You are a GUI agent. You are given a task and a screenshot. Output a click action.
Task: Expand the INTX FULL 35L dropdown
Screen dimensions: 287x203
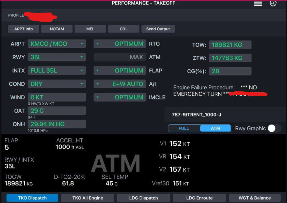57,71
